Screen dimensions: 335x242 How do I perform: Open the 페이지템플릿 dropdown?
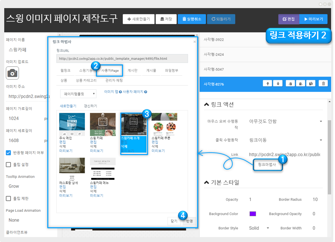78,94
